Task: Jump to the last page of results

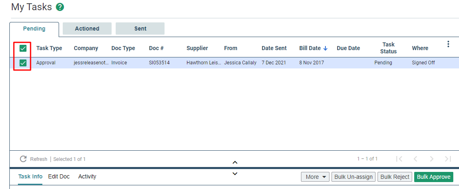Action: click(448, 159)
